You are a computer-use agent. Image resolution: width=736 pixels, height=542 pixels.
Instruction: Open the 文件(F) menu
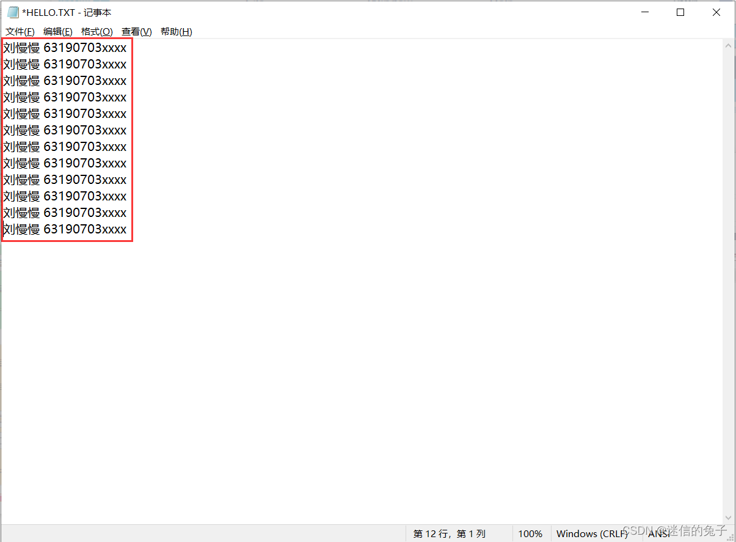20,32
